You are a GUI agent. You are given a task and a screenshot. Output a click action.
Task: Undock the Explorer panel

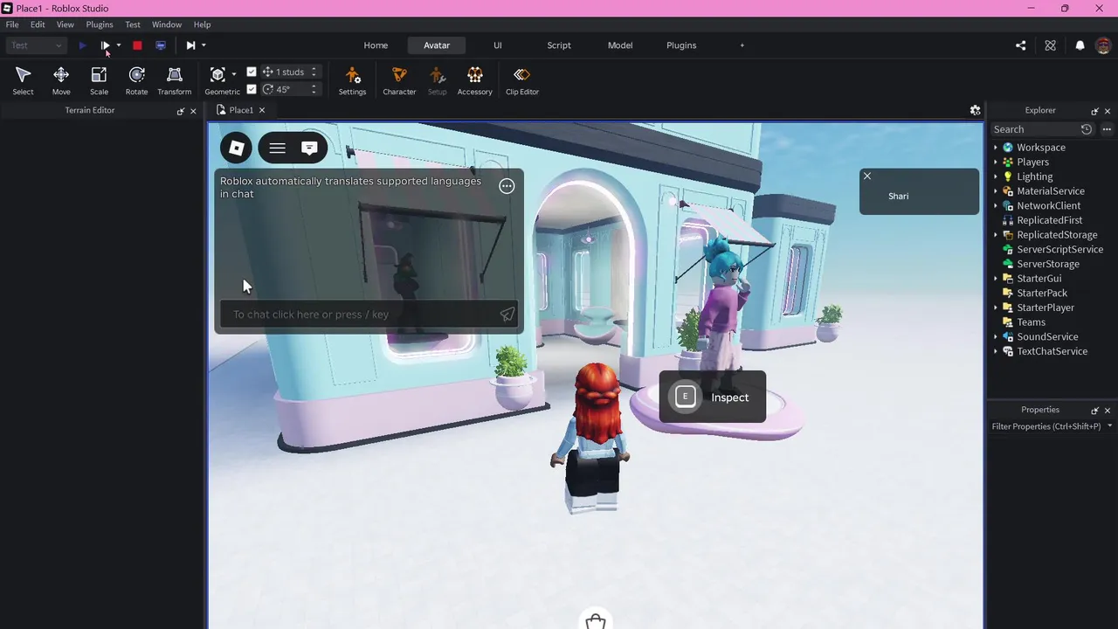click(1094, 111)
